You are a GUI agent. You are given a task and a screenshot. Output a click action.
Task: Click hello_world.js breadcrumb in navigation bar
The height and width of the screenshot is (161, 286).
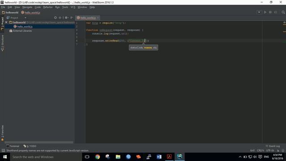[x=30, y=13]
